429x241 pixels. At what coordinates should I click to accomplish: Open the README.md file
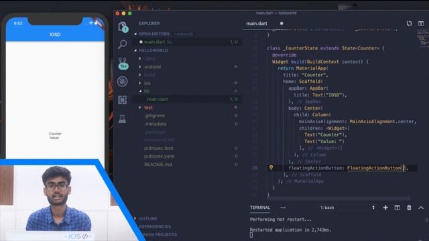click(158, 165)
